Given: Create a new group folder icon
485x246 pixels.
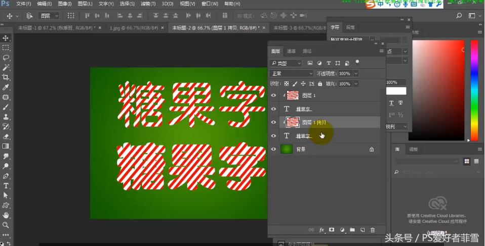Looking at the screenshot, I should (352, 230).
